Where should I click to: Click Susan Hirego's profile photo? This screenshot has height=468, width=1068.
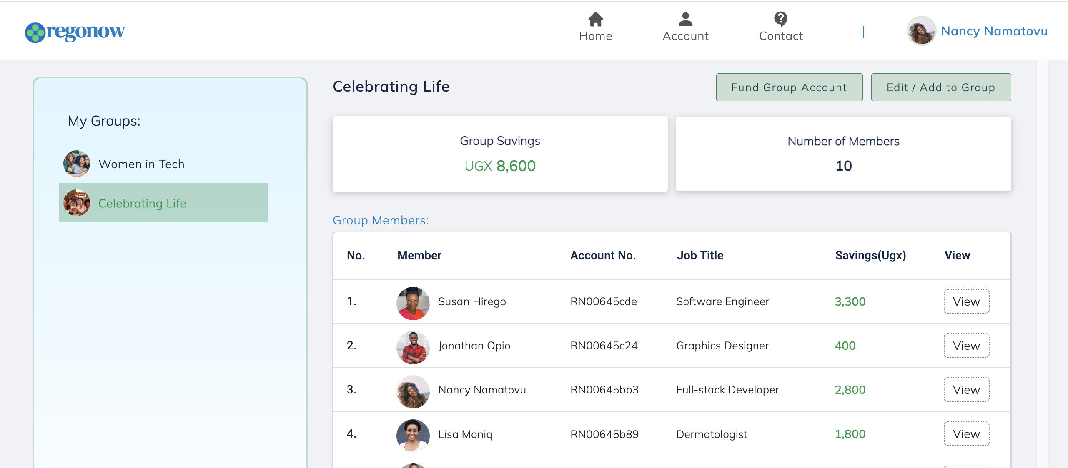point(413,303)
